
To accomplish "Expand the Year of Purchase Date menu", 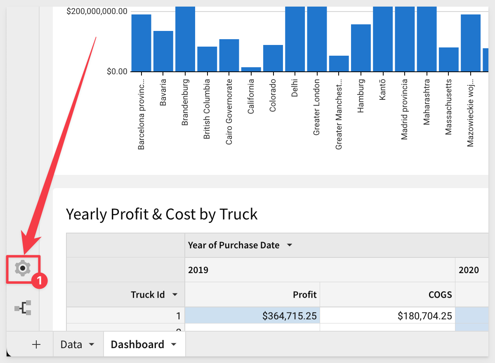I will 290,245.
